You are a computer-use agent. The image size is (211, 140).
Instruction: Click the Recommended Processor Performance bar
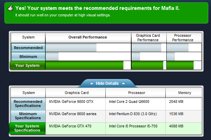[x=178, y=47]
